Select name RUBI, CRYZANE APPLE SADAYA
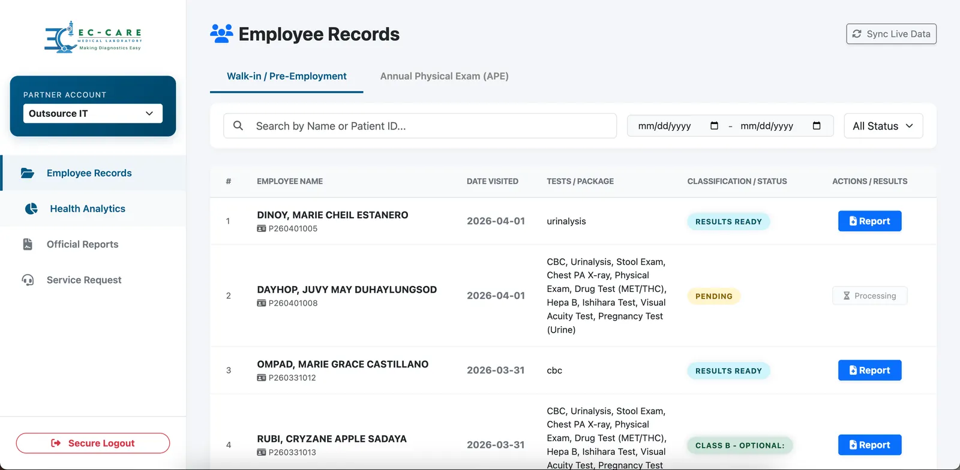This screenshot has width=960, height=470. click(x=332, y=439)
